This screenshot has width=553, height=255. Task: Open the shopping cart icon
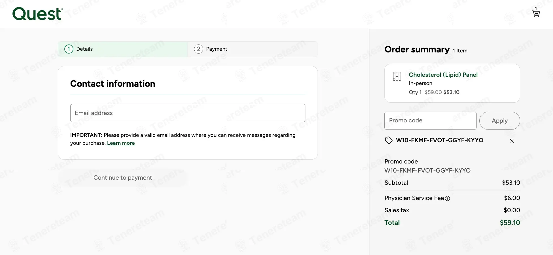pos(536,13)
